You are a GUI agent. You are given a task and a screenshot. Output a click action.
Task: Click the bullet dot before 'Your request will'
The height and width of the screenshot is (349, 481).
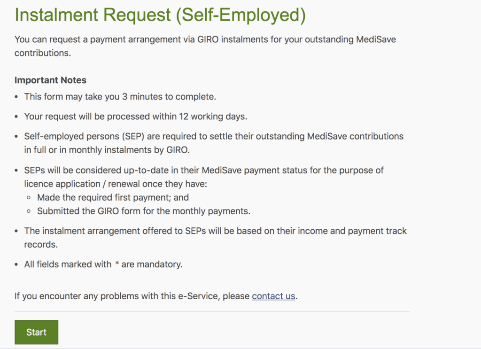pos(16,117)
